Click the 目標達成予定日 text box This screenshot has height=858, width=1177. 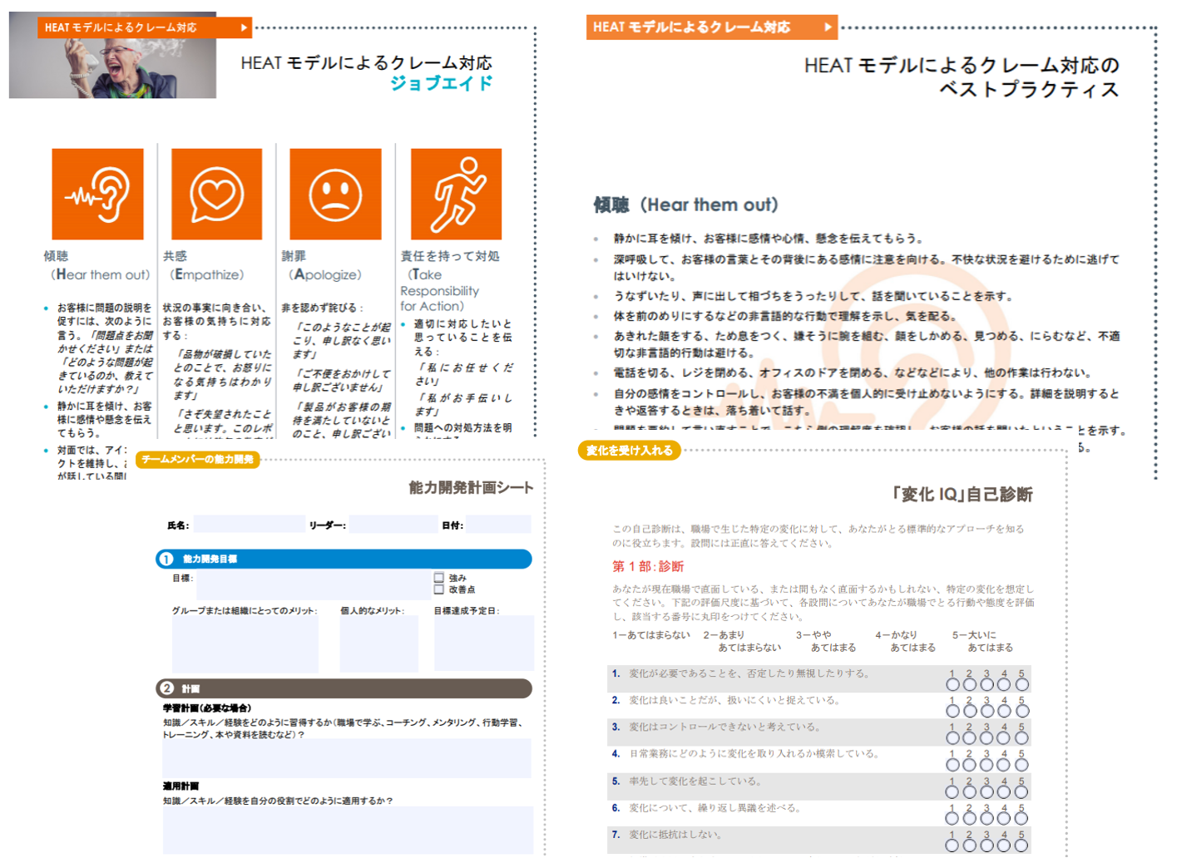(x=483, y=643)
